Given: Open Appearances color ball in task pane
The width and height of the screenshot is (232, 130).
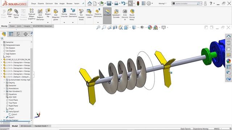Looking at the screenshot, I should coord(228,61).
